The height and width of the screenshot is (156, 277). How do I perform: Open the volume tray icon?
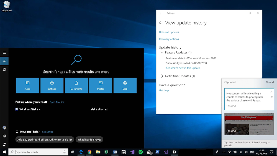tap(246, 152)
